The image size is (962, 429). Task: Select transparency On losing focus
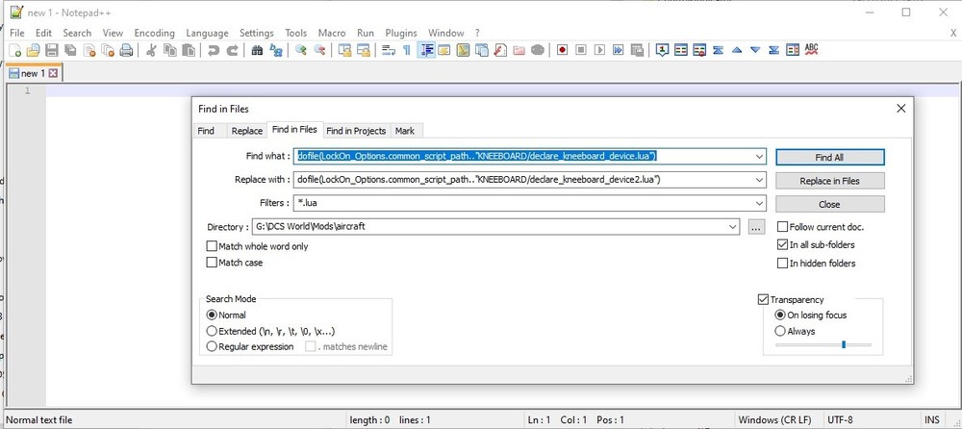coord(780,315)
